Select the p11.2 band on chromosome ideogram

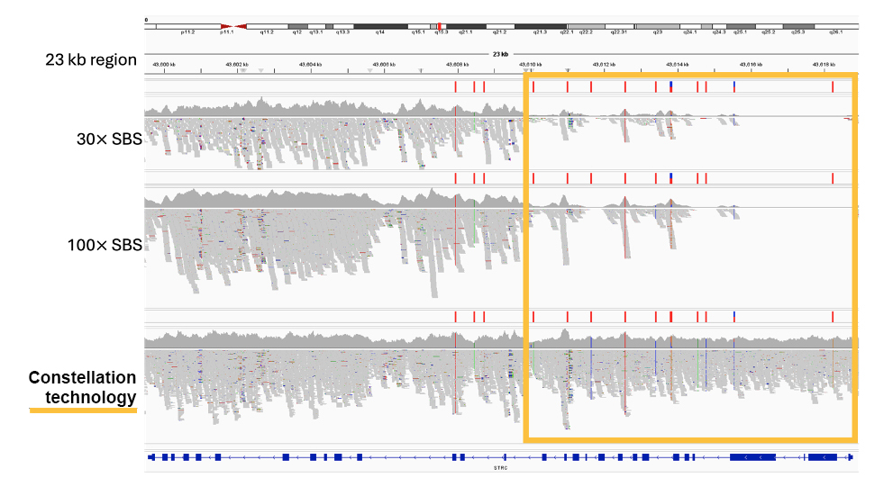(187, 27)
